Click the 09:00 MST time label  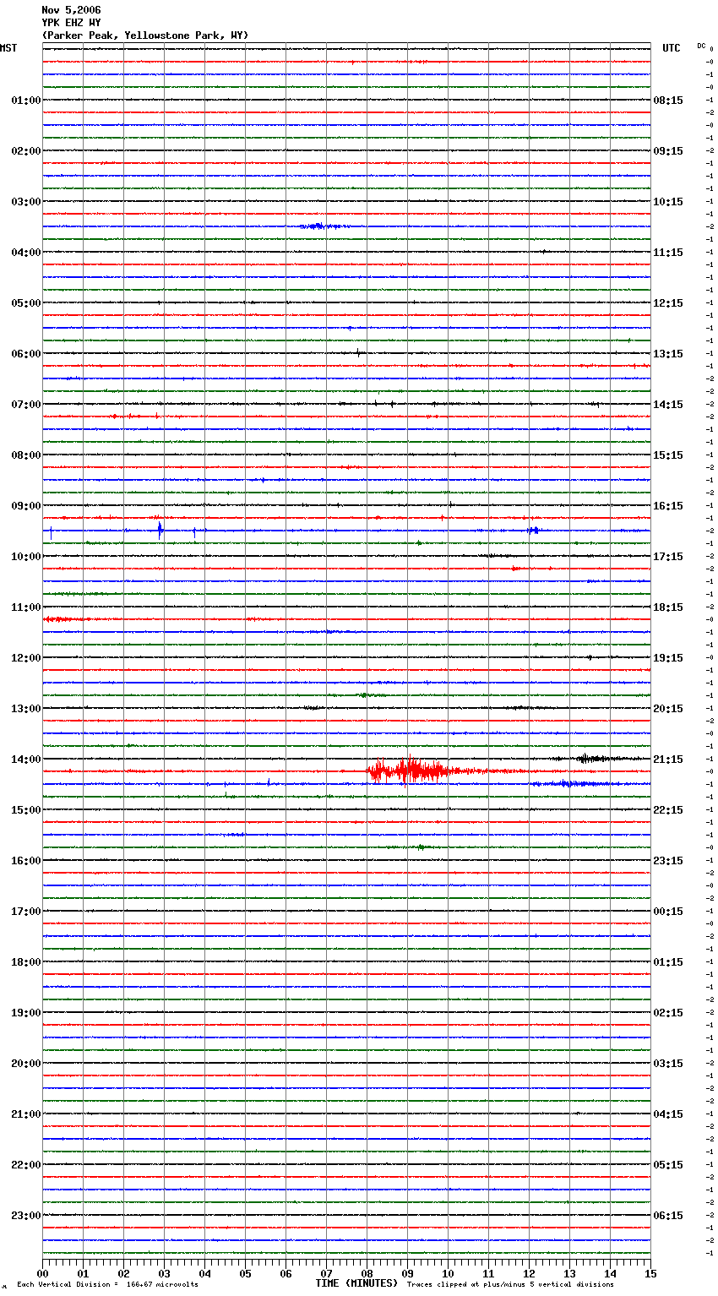(x=26, y=506)
